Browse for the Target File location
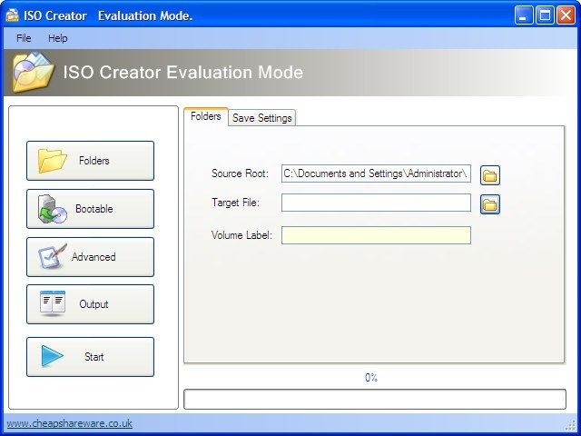 [x=490, y=204]
